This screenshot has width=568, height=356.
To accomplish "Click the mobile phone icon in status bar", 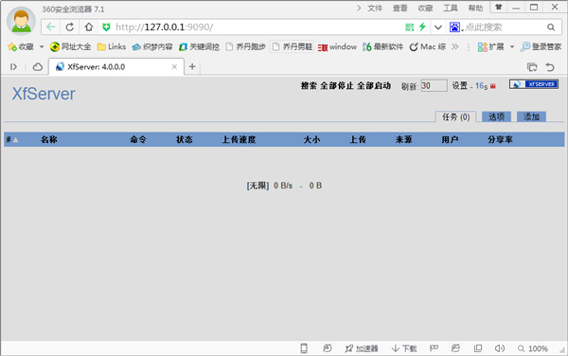I will pos(304,348).
